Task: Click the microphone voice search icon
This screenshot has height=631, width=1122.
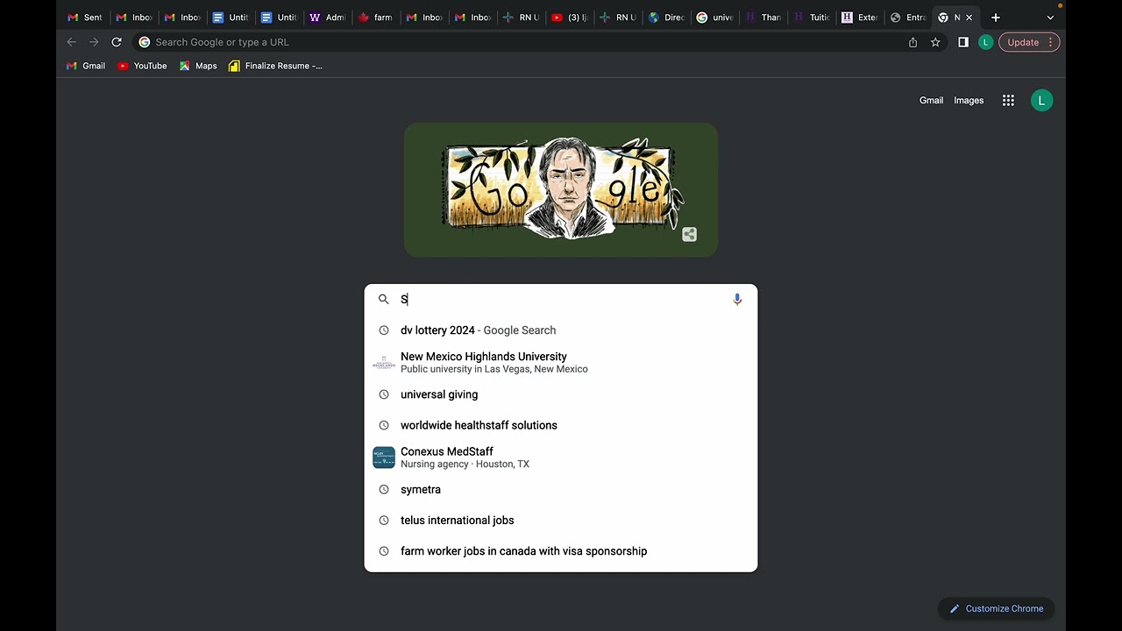Action: [737, 299]
